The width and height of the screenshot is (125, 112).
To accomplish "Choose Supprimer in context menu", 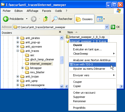I will 92,97.
